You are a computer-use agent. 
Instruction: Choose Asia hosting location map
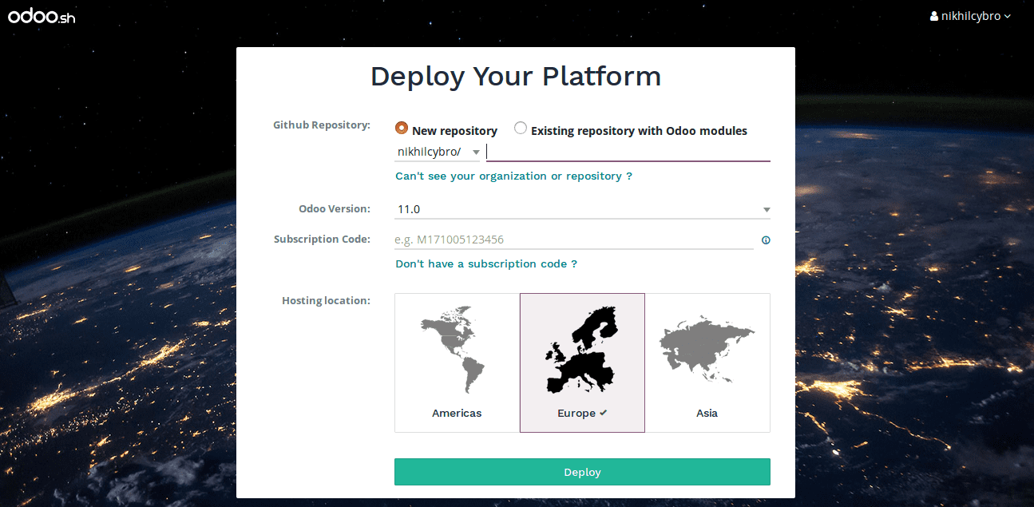click(x=707, y=362)
